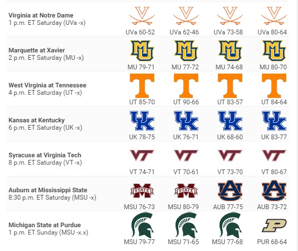Click the Tennessee T logo above UT 83-57
298x251 pixels.
pos(230,86)
